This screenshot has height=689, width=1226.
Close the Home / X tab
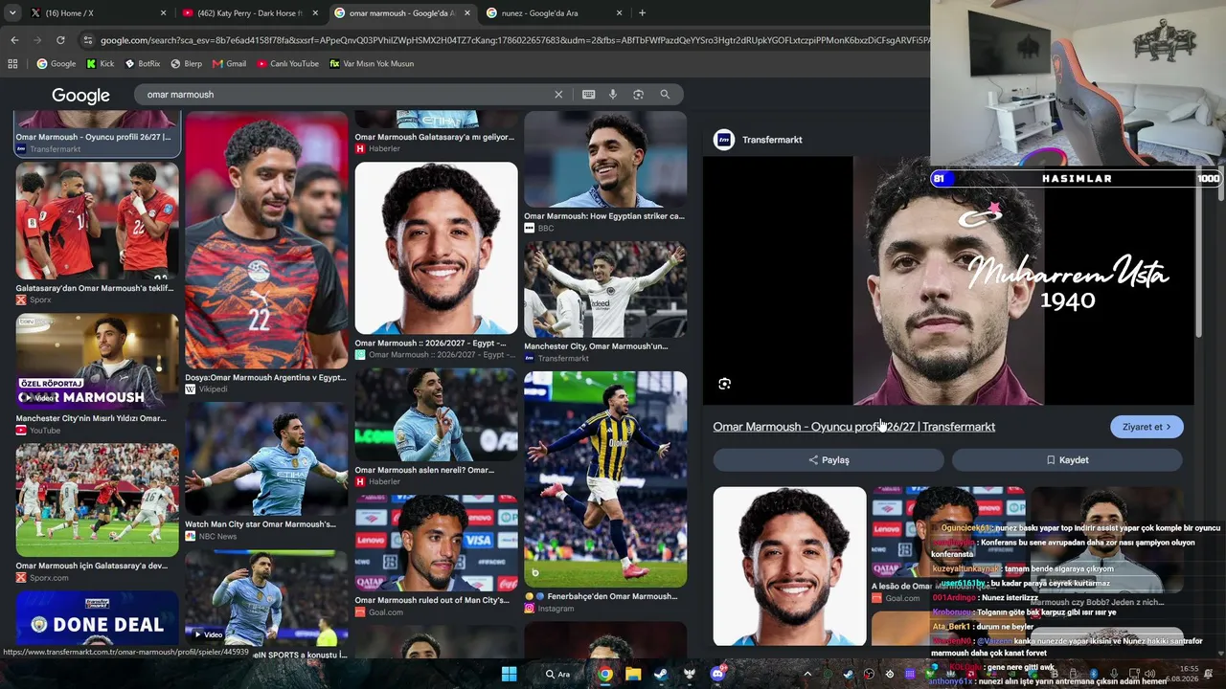(x=163, y=13)
